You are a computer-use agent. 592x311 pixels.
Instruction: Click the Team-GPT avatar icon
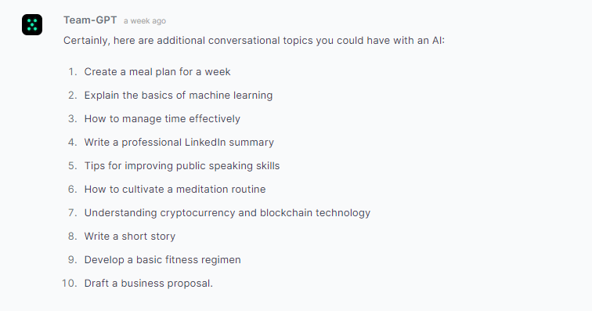32,24
